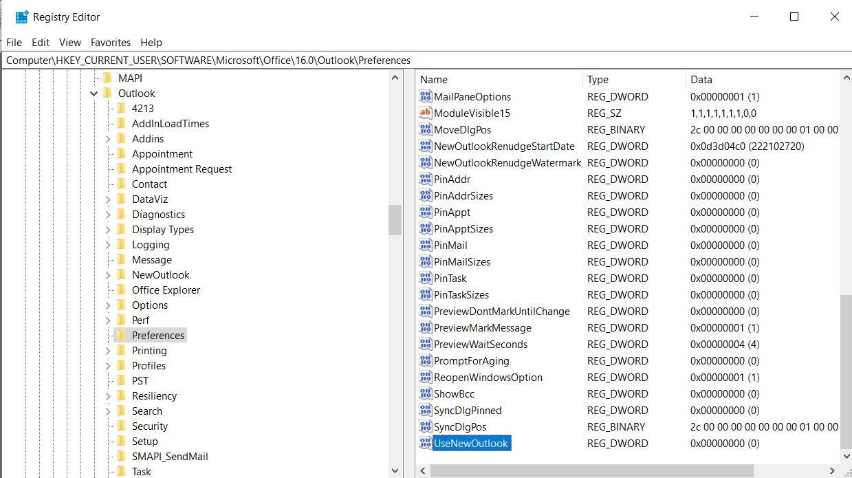Viewport: 852px width, 478px height.
Task: Expand the Profiles registry key
Action: [x=108, y=366]
